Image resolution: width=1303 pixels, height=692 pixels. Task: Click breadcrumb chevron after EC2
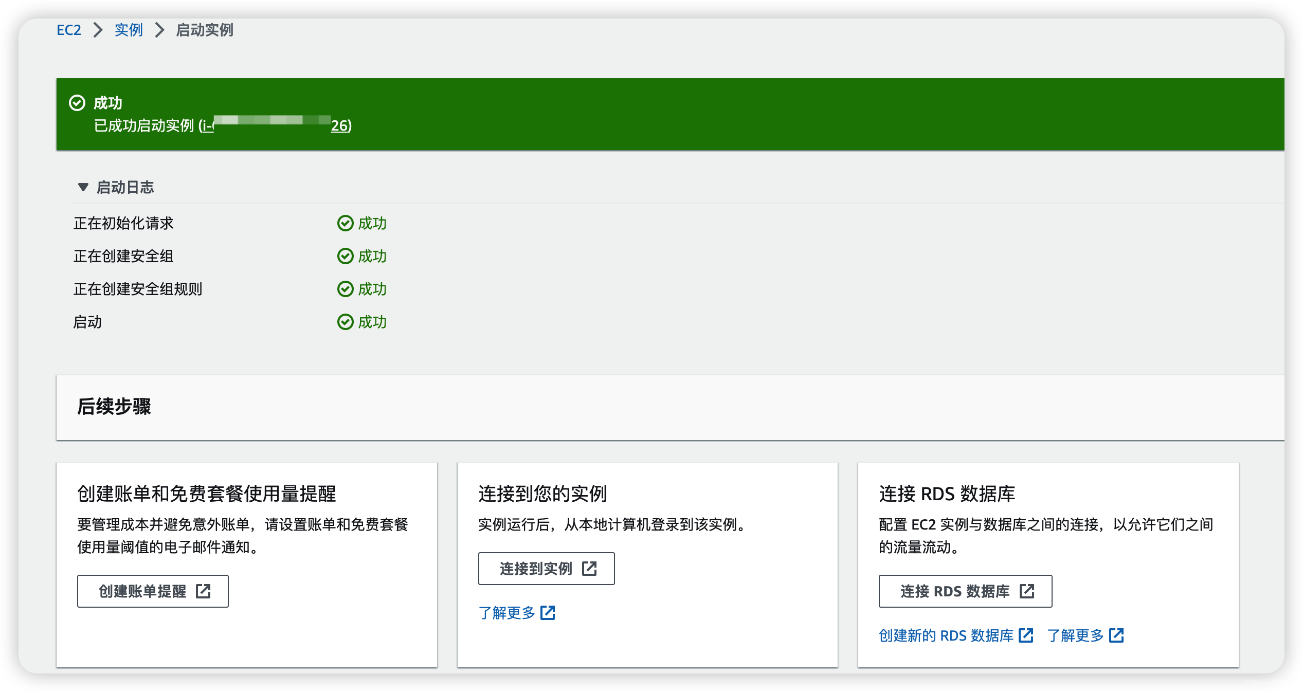(x=98, y=30)
